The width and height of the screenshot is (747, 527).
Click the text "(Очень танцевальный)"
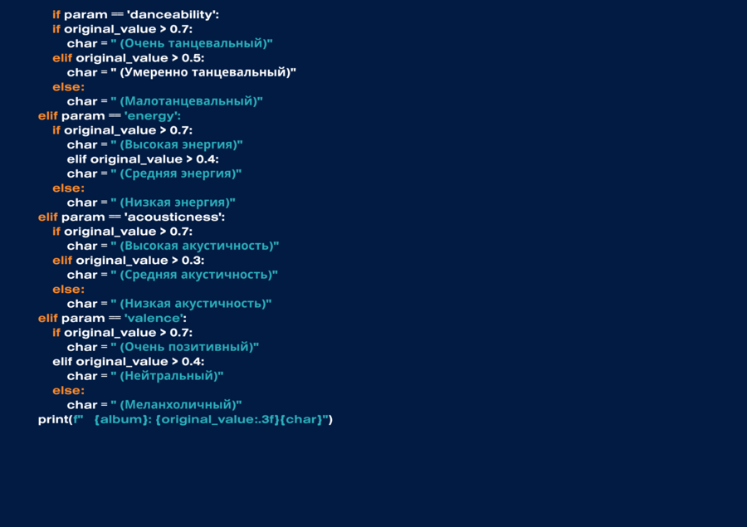(x=192, y=43)
